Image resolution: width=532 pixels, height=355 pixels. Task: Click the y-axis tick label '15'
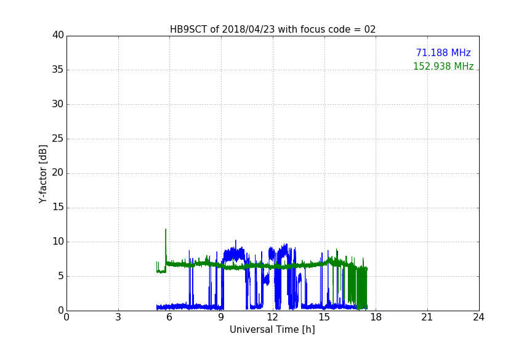coord(58,207)
